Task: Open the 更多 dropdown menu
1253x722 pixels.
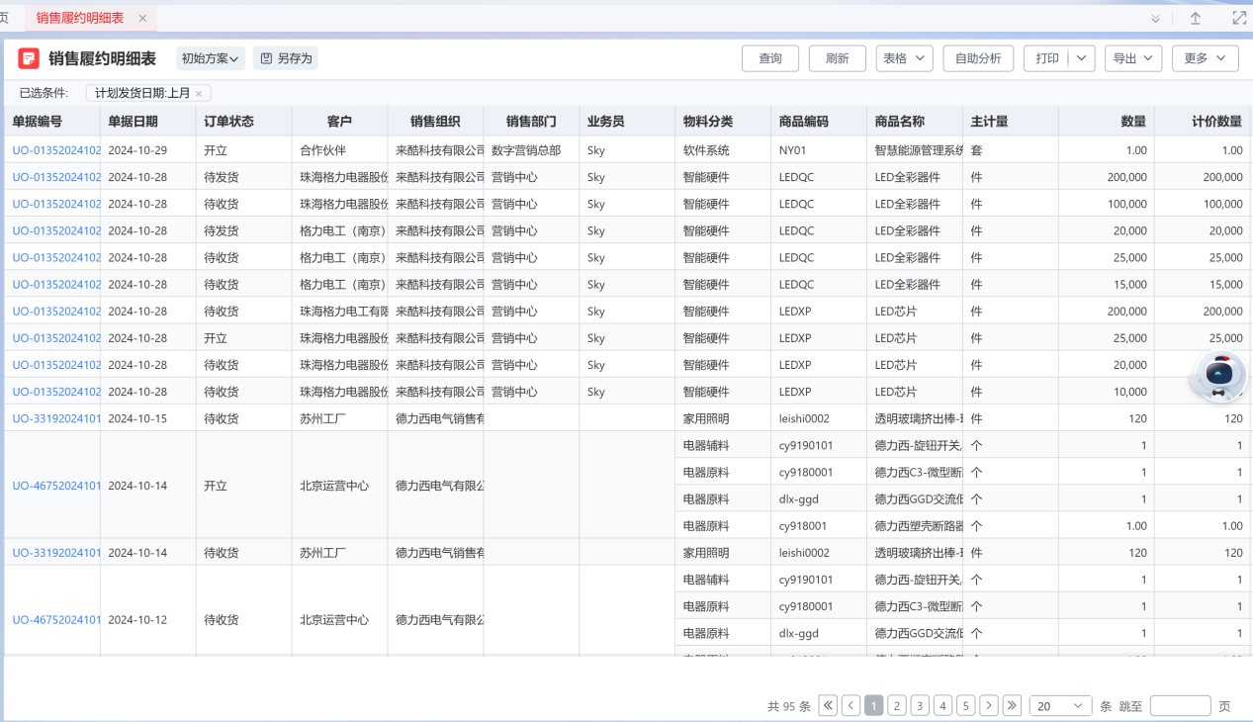Action: [1206, 58]
